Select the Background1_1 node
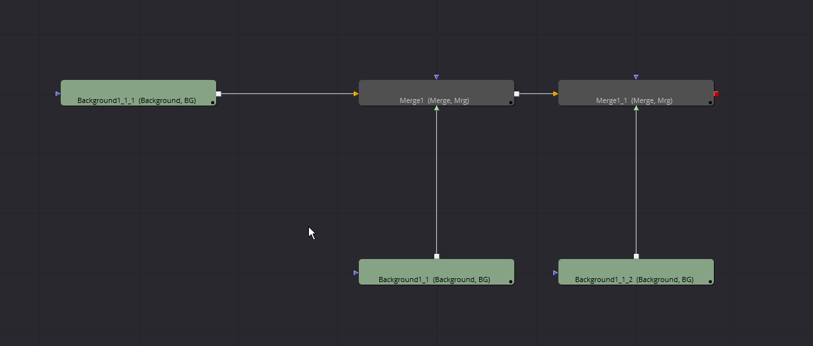Image resolution: width=813 pixels, height=346 pixels. 436,272
